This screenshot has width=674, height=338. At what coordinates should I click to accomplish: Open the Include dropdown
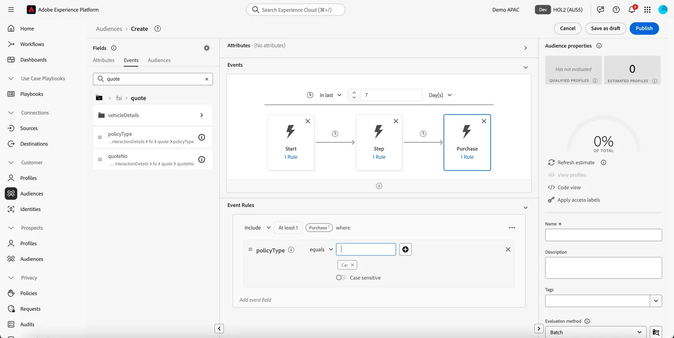257,228
